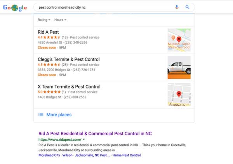
Task: Click the Wilson sitelink
Action: pyautogui.click(x=67, y=155)
